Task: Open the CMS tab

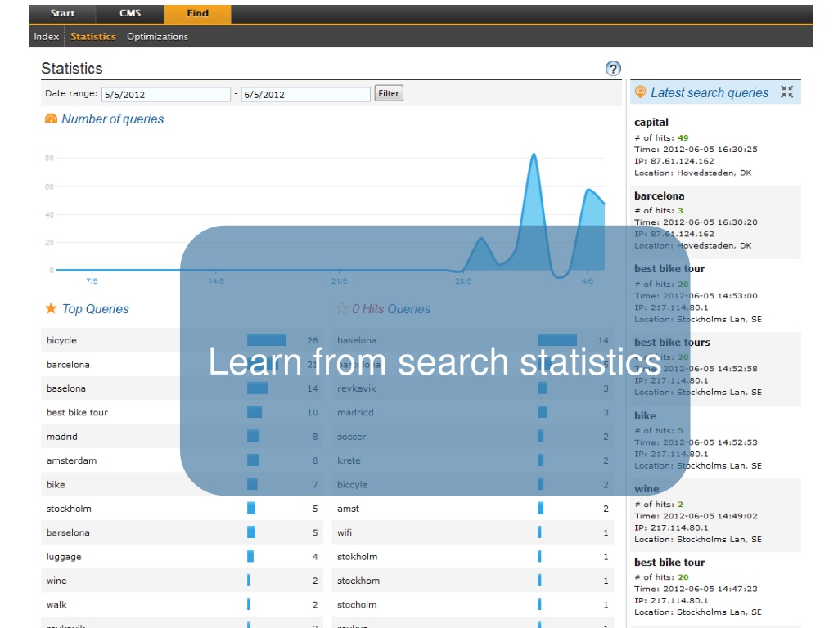Action: tap(130, 13)
